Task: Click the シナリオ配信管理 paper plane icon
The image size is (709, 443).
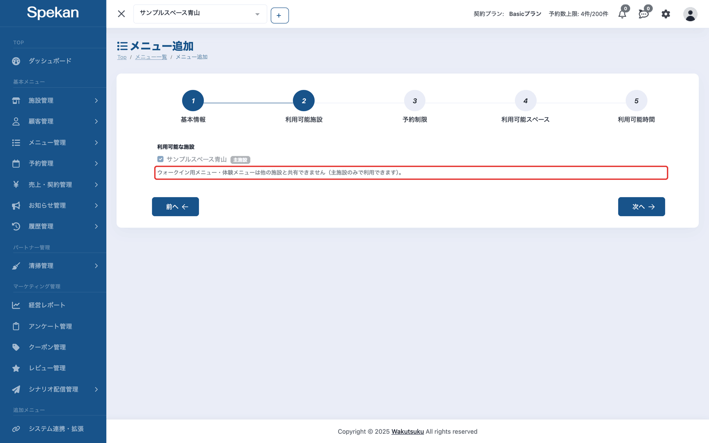Action: point(16,389)
